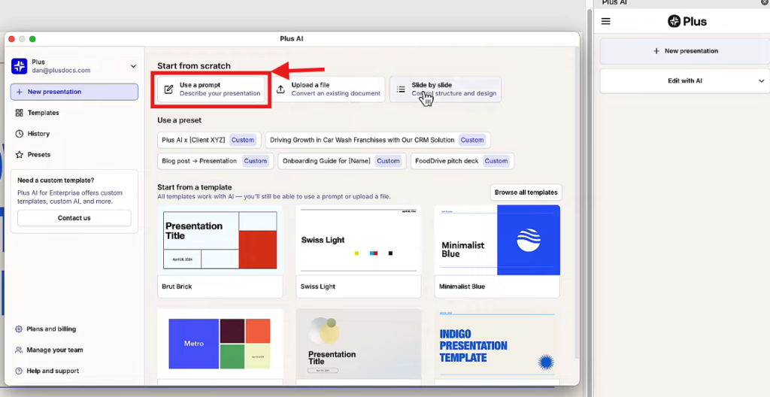The image size is (770, 397).
Task: Click the Templates grid icon
Action: [19, 113]
